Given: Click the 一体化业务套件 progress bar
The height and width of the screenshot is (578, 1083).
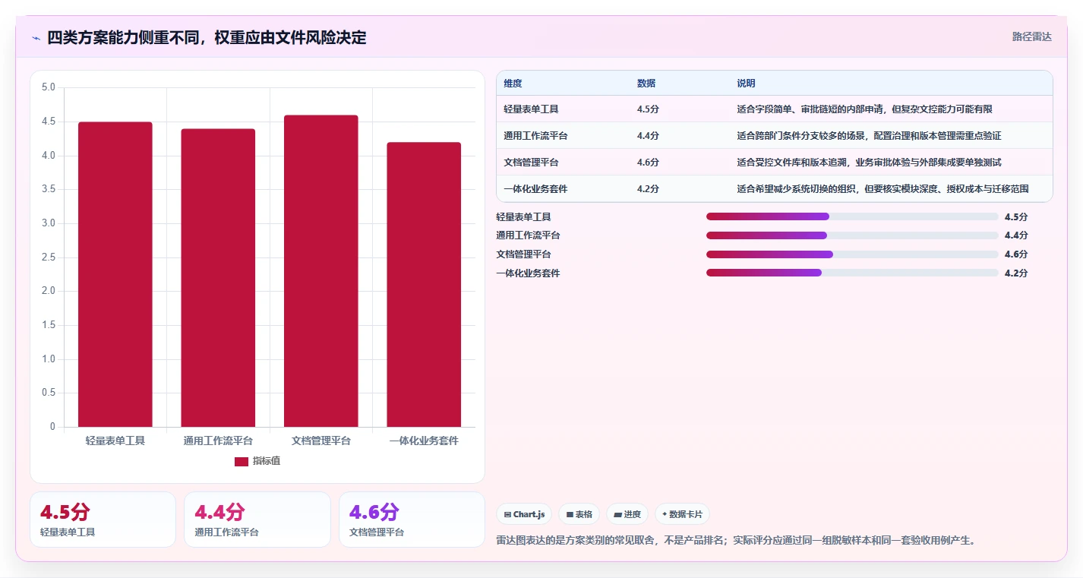Looking at the screenshot, I should coord(852,273).
